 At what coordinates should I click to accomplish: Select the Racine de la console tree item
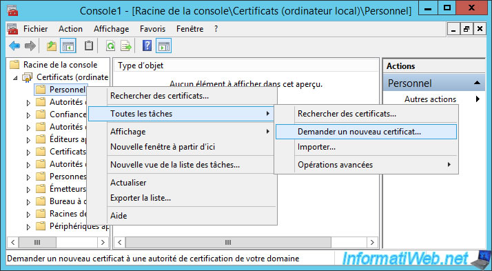[60, 65]
